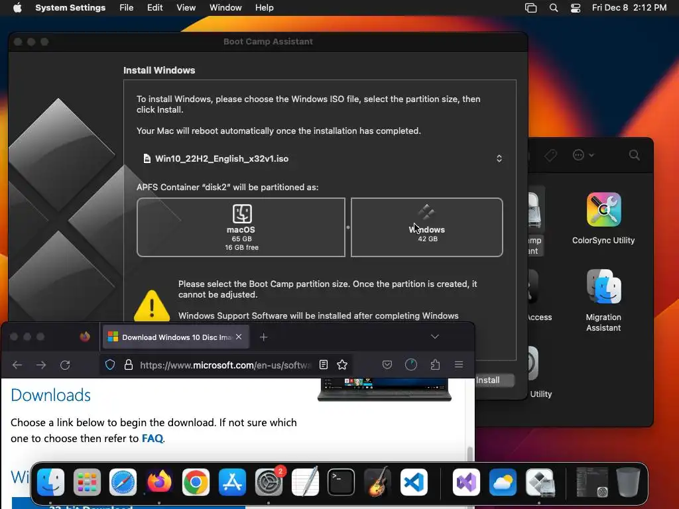Screen dimensions: 679x509
Task: Click the Firefox page vertical scrollbar
Action: click(470, 455)
